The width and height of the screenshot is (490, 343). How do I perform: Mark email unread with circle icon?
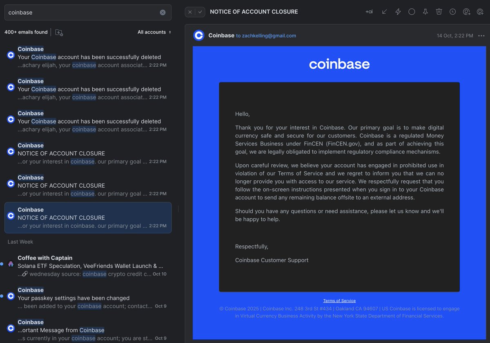point(412,12)
